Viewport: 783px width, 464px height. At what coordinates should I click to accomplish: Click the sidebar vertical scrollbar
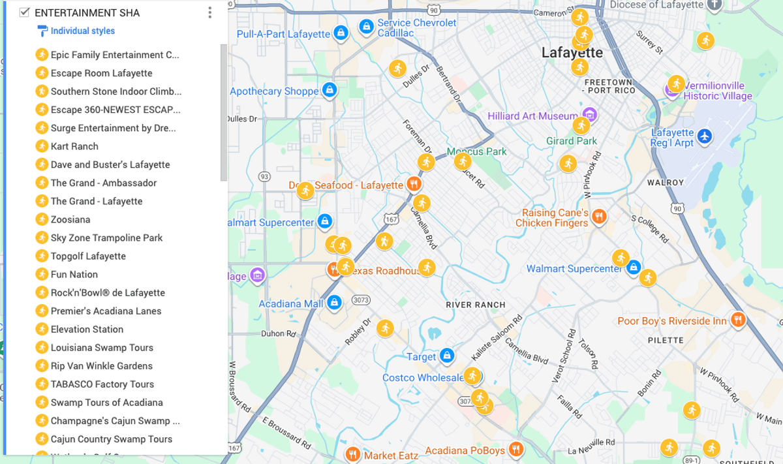224,111
